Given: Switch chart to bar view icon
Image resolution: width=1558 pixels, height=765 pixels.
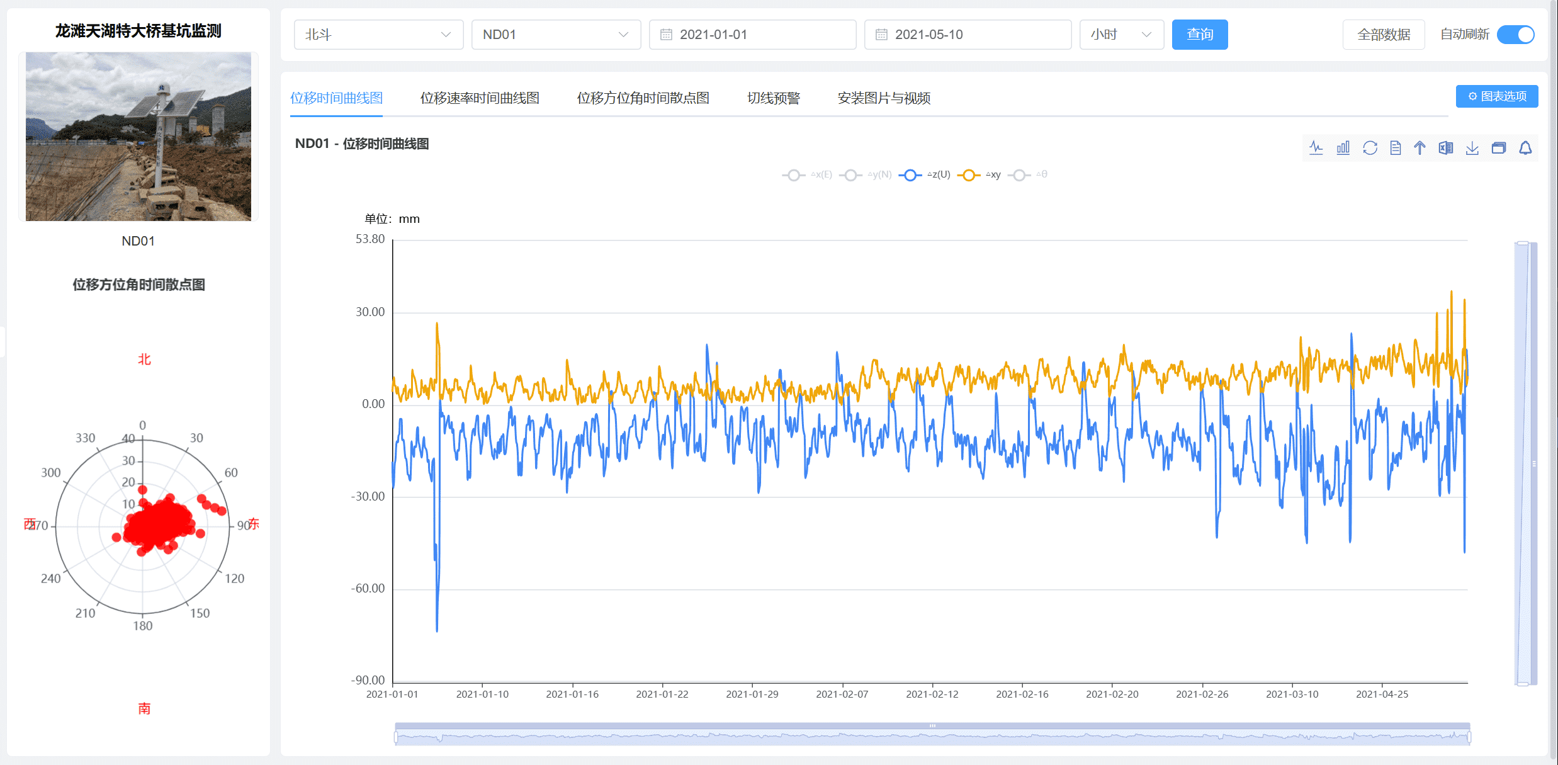Looking at the screenshot, I should tap(1343, 148).
